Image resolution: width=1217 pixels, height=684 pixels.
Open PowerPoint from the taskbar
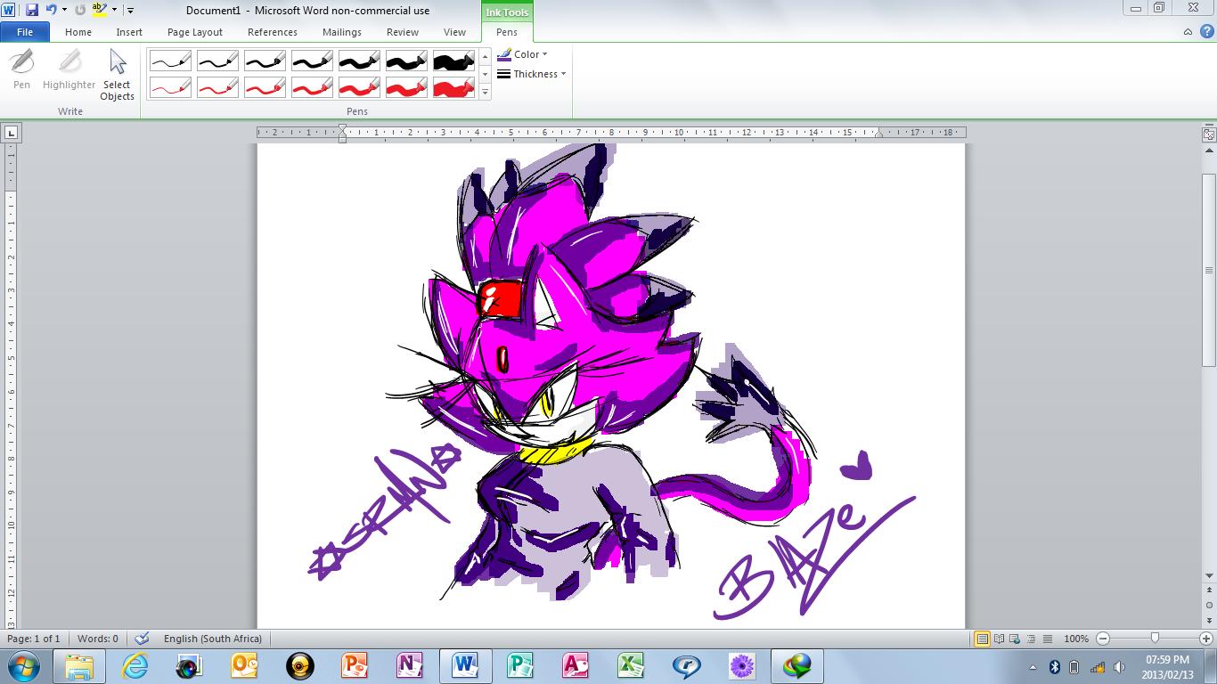pyautogui.click(x=355, y=666)
